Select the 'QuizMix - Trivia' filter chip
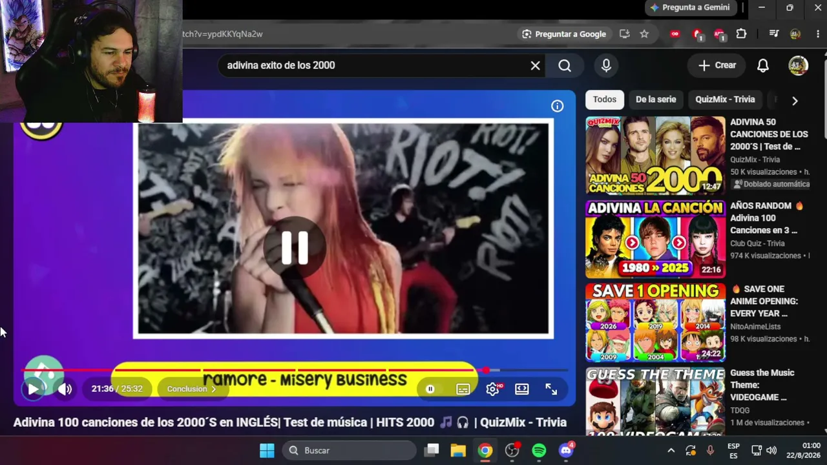The width and height of the screenshot is (827, 465). pyautogui.click(x=725, y=99)
